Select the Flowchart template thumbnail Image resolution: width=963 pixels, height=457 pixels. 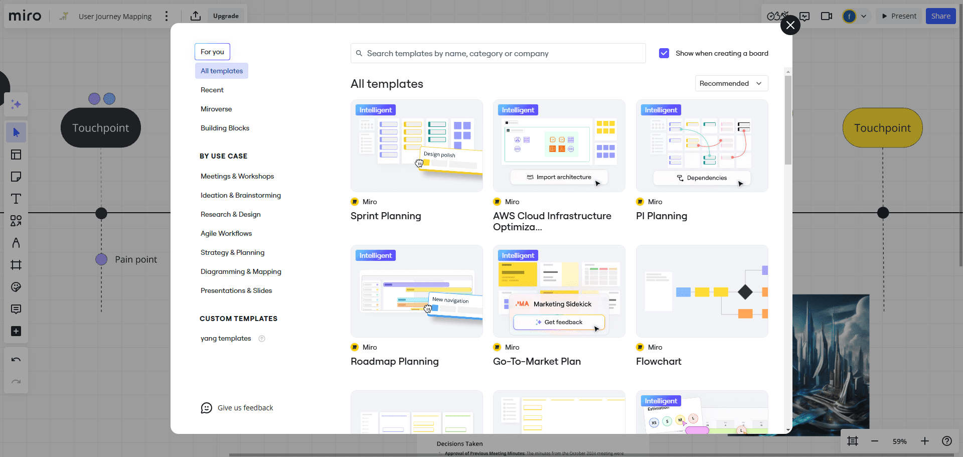(702, 291)
